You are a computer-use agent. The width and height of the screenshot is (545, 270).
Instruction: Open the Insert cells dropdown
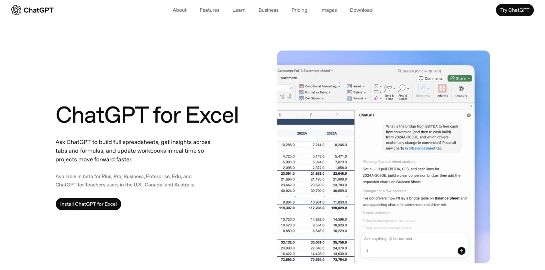click(356, 86)
